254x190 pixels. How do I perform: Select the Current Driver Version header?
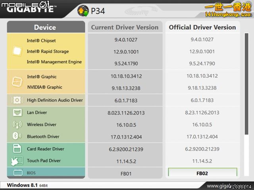point(125,27)
